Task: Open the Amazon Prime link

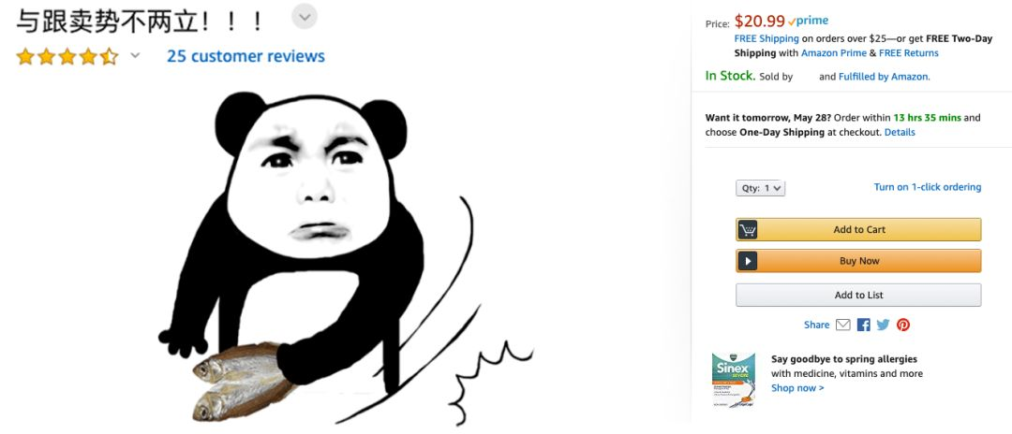Action: [834, 53]
